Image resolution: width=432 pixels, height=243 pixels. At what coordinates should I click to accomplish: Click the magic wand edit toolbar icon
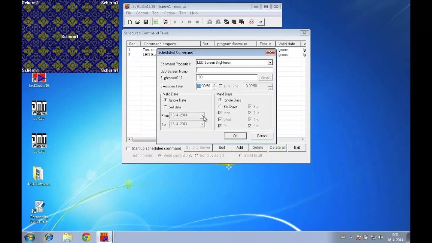coord(165,22)
